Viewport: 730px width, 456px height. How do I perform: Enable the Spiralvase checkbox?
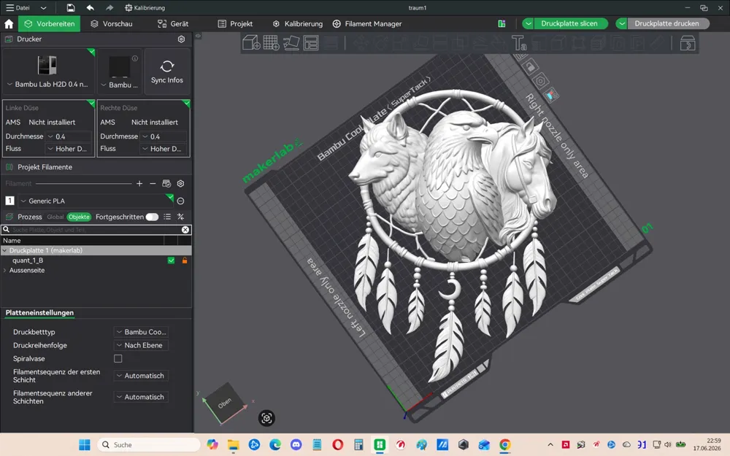coord(118,359)
